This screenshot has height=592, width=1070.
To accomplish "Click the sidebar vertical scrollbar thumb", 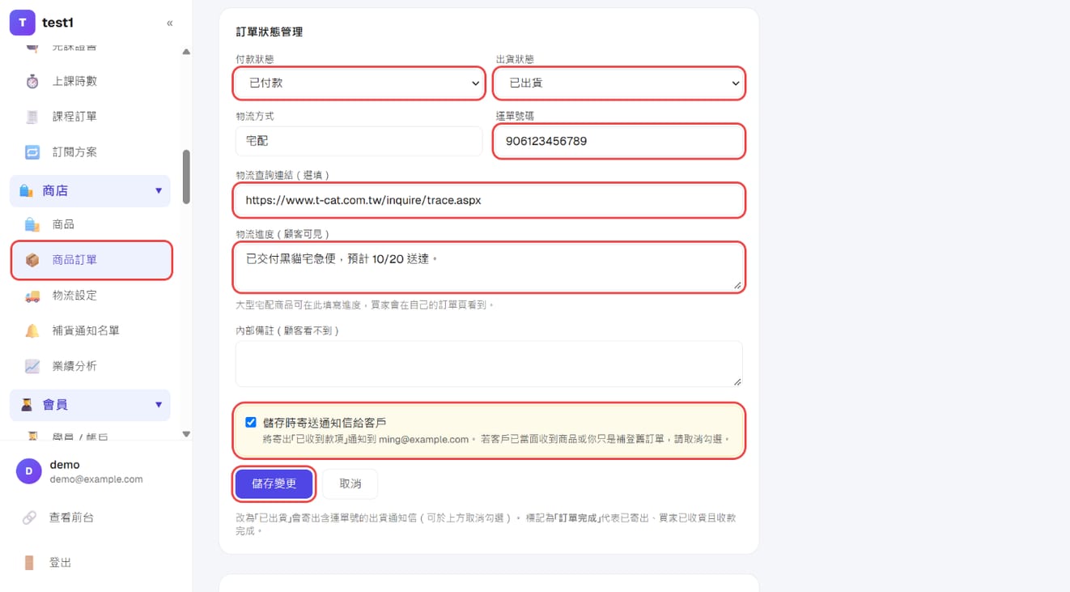I will click(x=186, y=177).
